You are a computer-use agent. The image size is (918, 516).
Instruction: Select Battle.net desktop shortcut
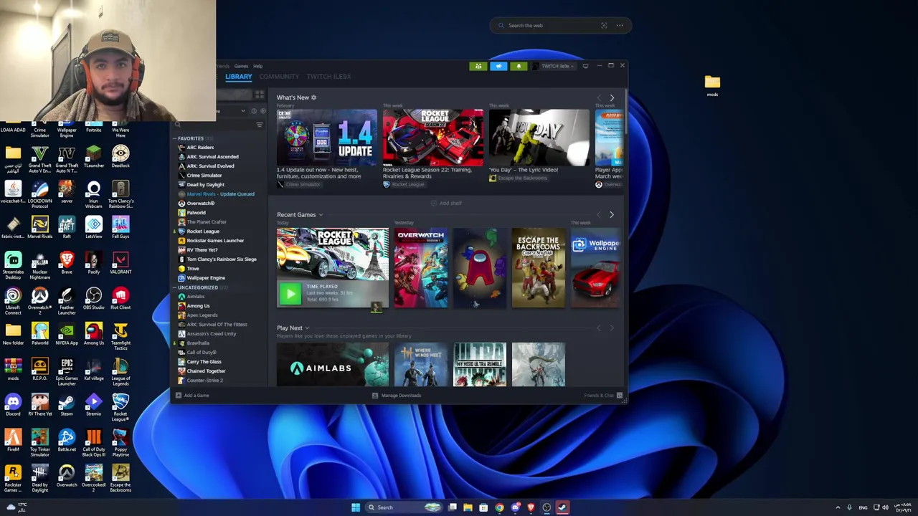click(x=67, y=440)
